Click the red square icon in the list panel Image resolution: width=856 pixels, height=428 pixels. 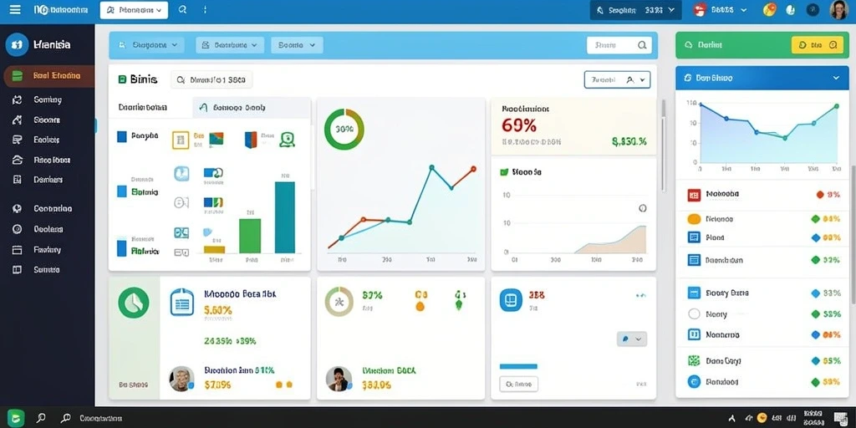coord(694,194)
